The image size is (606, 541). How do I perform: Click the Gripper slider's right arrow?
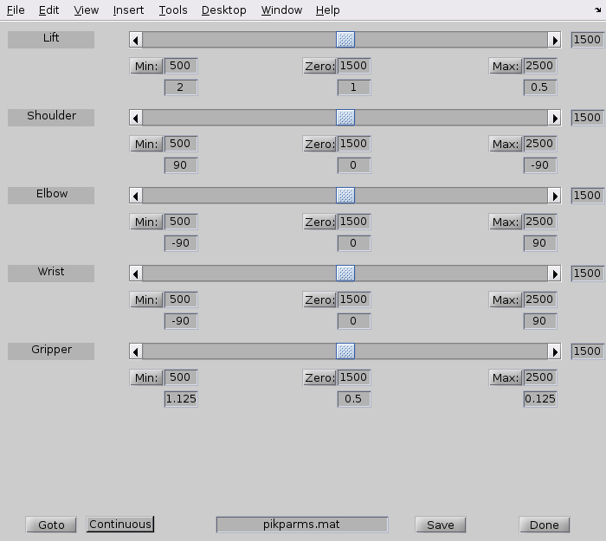555,351
